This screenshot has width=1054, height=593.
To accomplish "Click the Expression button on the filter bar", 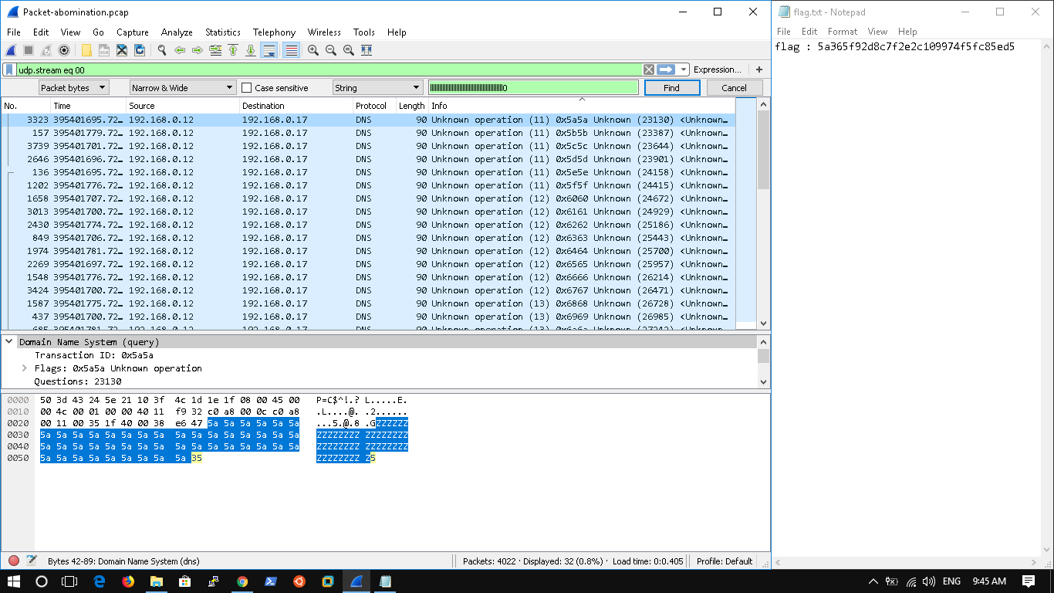I will tap(718, 69).
